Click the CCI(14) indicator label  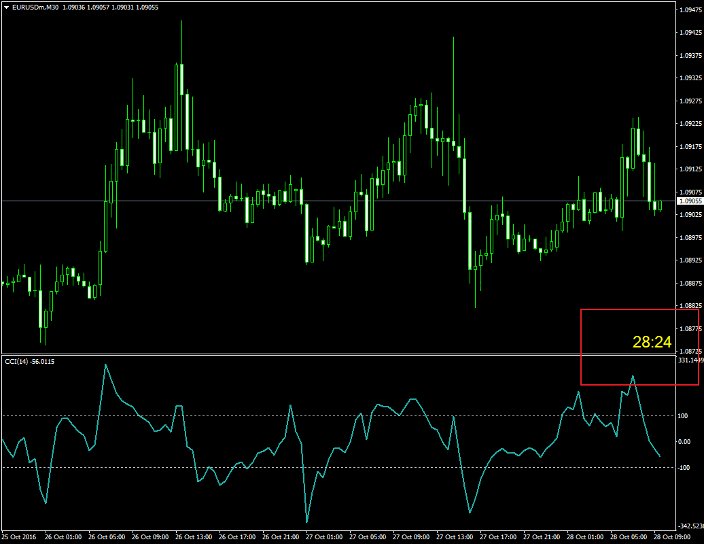17,361
